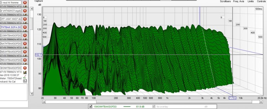Viewport: 267px width, 109px height.
Task: Remove the '3 neut ht fremme' measurement
Action: pyautogui.click(x=25, y=2)
